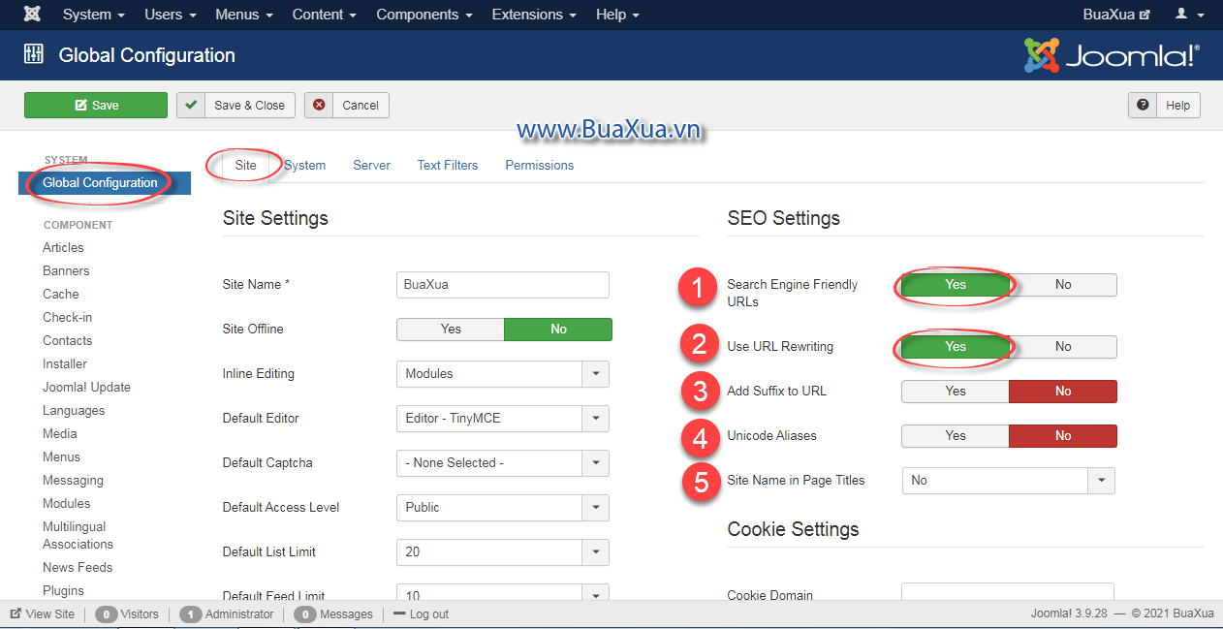This screenshot has height=629, width=1223.
Task: Open News Feeds component settings
Action: [78, 567]
